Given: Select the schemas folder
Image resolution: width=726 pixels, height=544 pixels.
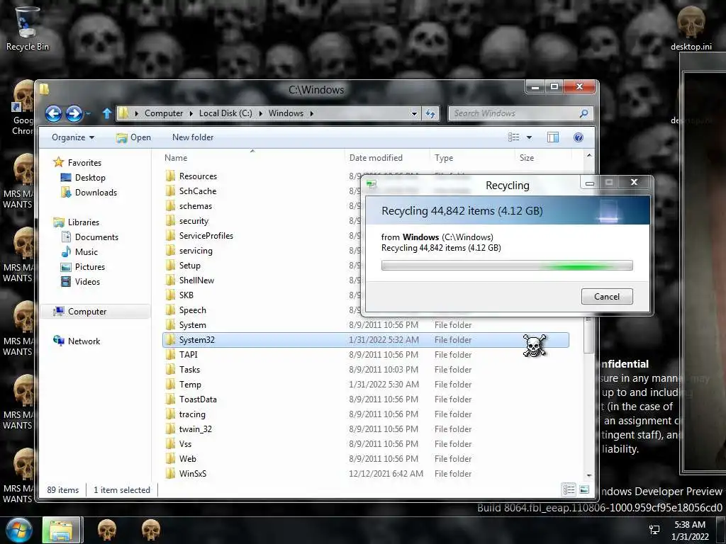Looking at the screenshot, I should pos(196,206).
